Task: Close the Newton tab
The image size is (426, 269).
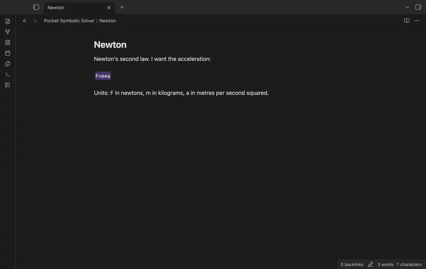Action: click(109, 8)
